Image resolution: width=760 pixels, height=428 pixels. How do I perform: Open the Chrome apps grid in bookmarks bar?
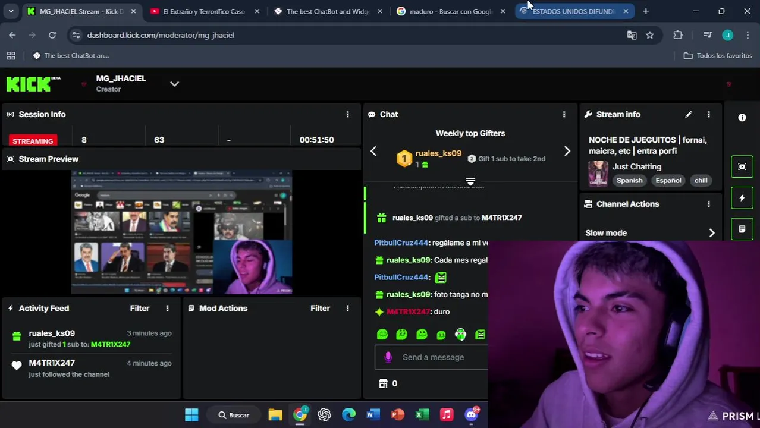(x=11, y=55)
